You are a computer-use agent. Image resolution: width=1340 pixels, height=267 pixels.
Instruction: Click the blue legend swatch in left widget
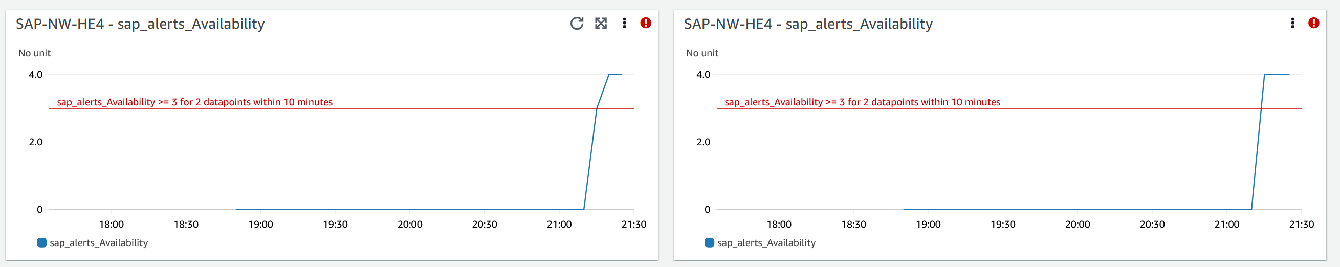click(x=41, y=242)
